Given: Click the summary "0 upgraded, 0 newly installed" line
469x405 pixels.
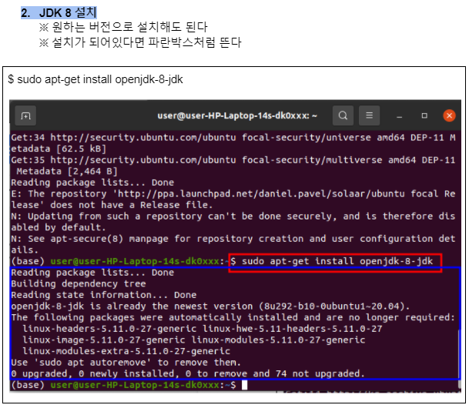Looking at the screenshot, I should [x=188, y=373].
